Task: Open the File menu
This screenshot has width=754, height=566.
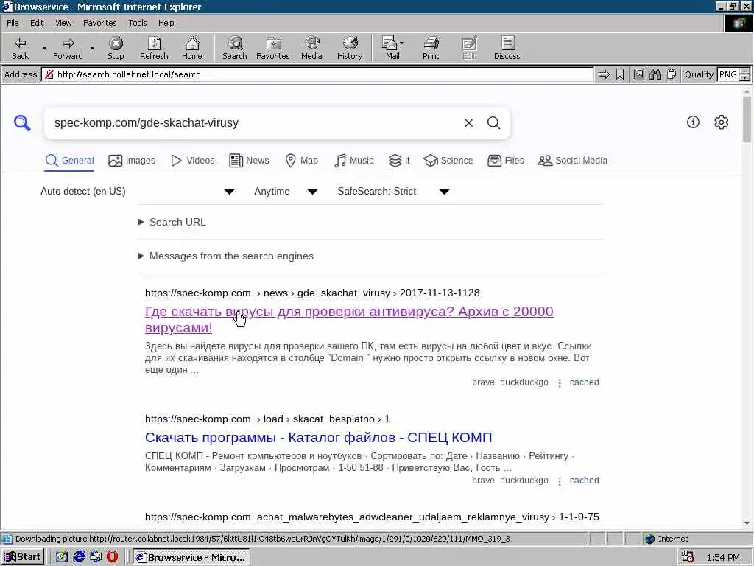Action: [x=13, y=23]
